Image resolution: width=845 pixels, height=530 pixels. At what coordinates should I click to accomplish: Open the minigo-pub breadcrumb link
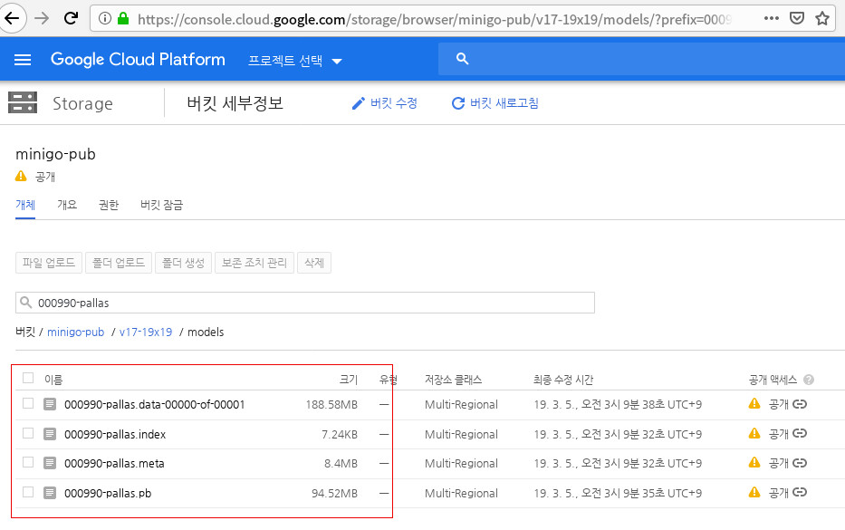pos(75,332)
